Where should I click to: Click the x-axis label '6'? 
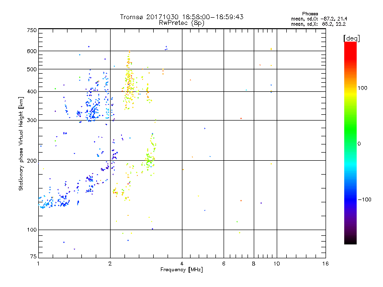[x=224, y=264]
